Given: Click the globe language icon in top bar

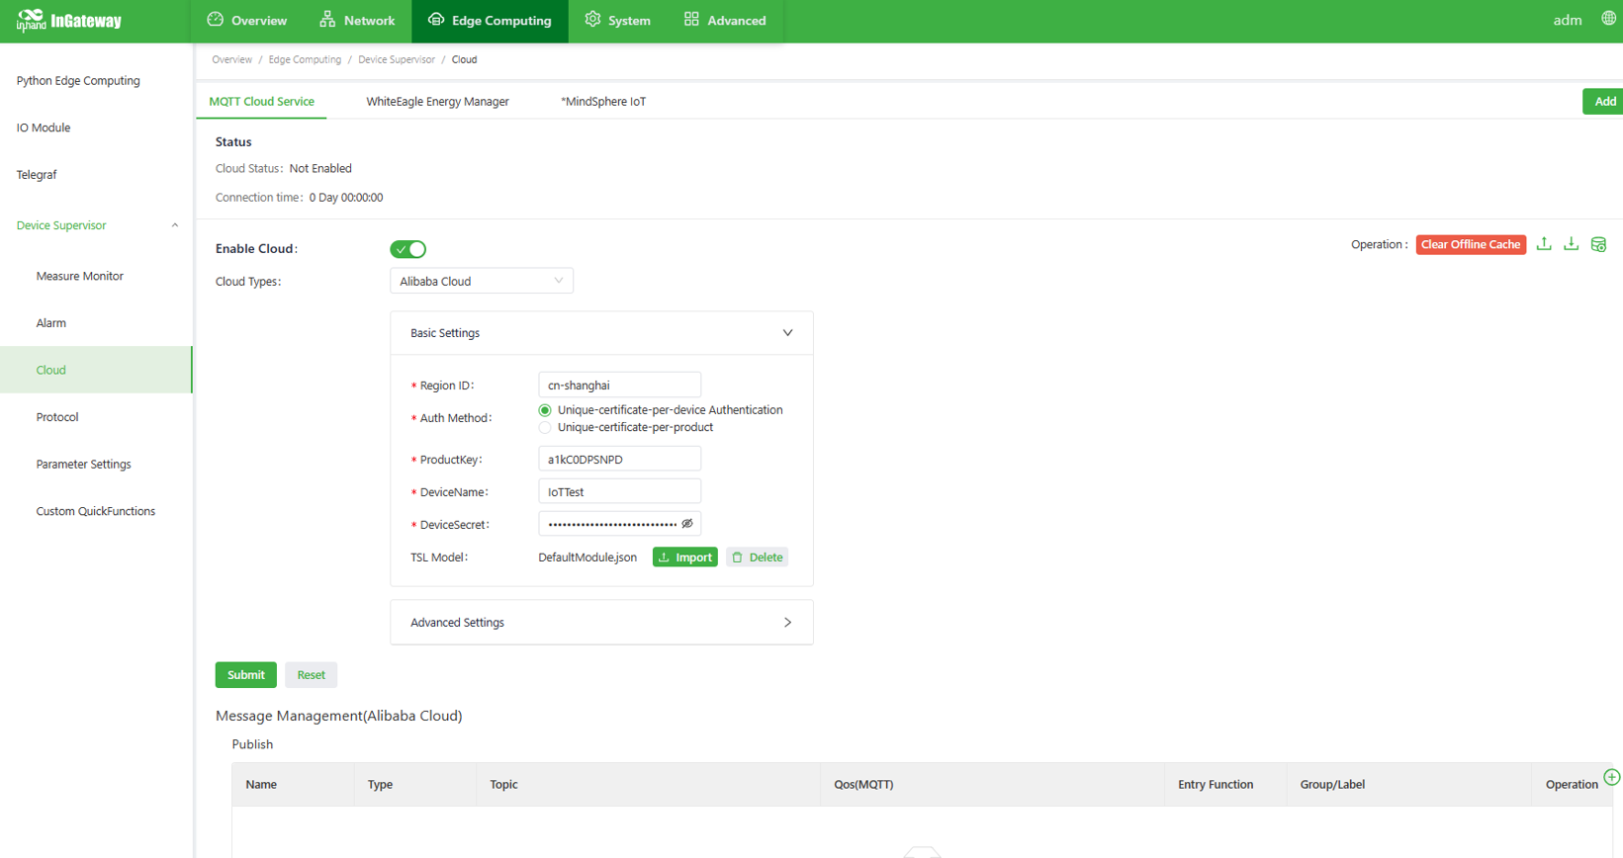Looking at the screenshot, I should pos(1608,19).
